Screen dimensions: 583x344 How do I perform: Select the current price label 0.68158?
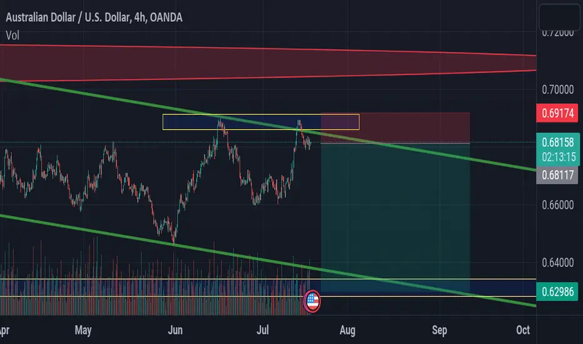coord(558,142)
